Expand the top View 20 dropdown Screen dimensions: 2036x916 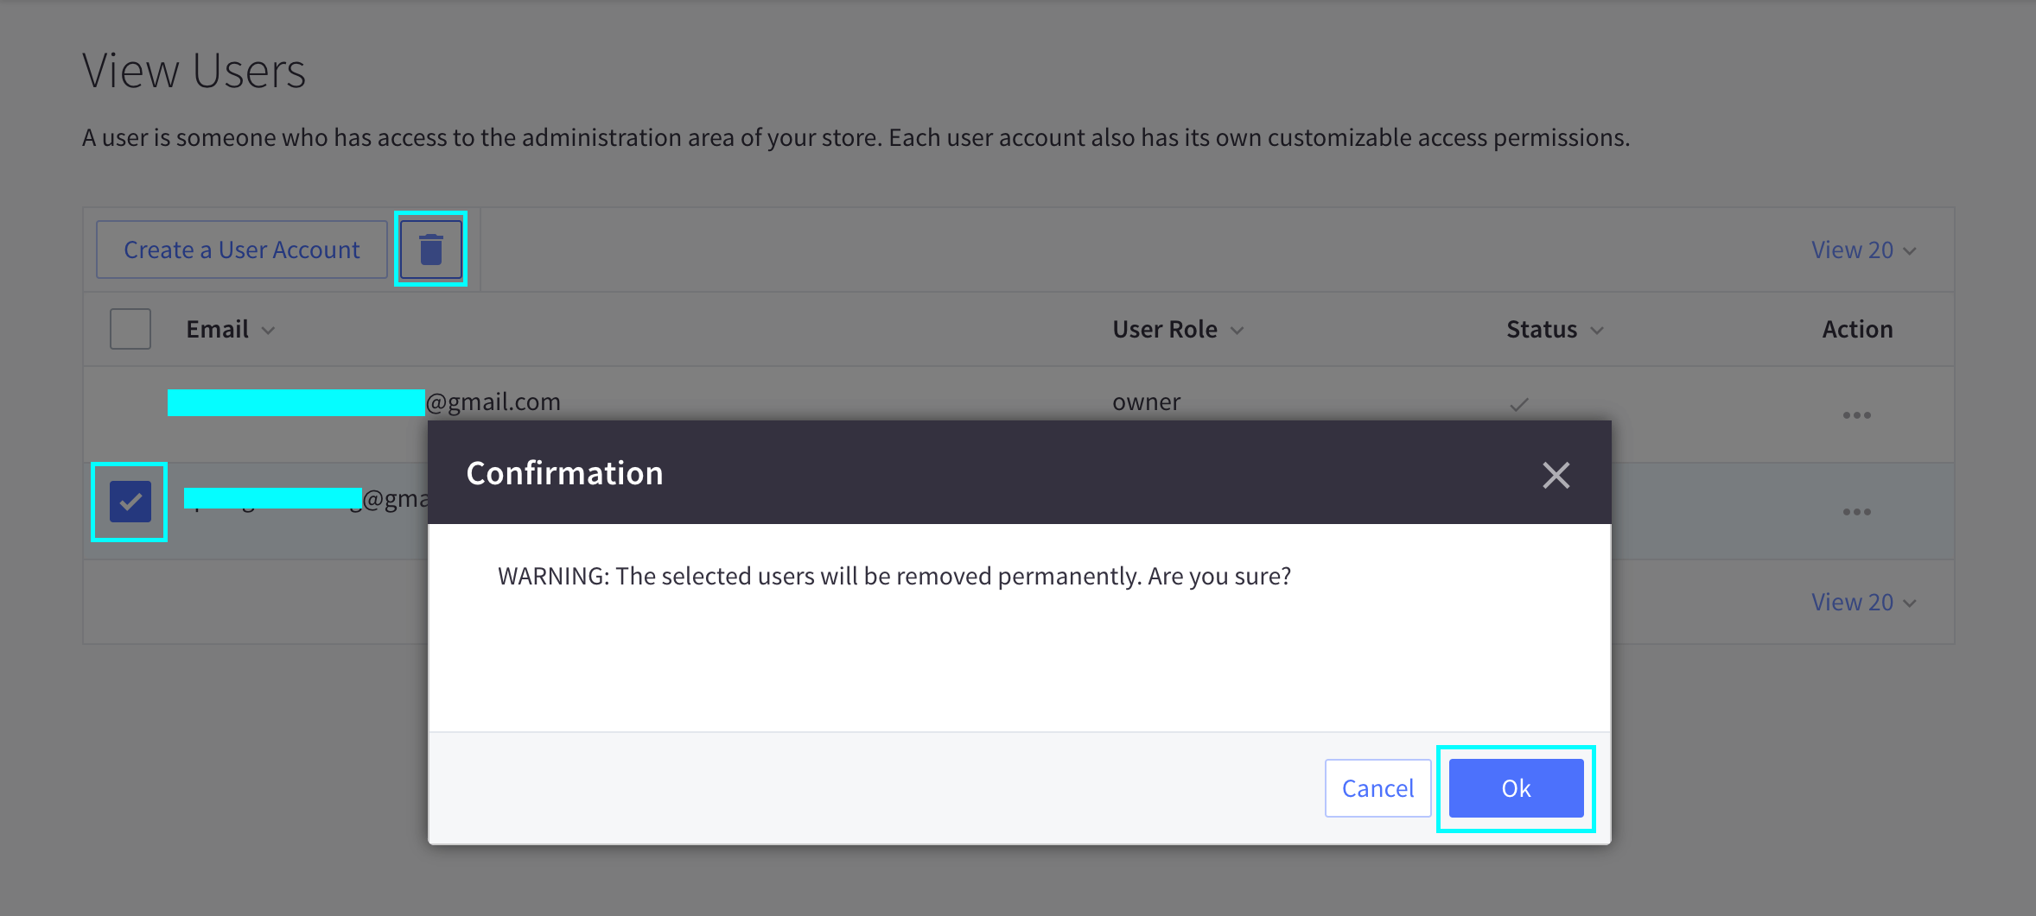coord(1863,250)
